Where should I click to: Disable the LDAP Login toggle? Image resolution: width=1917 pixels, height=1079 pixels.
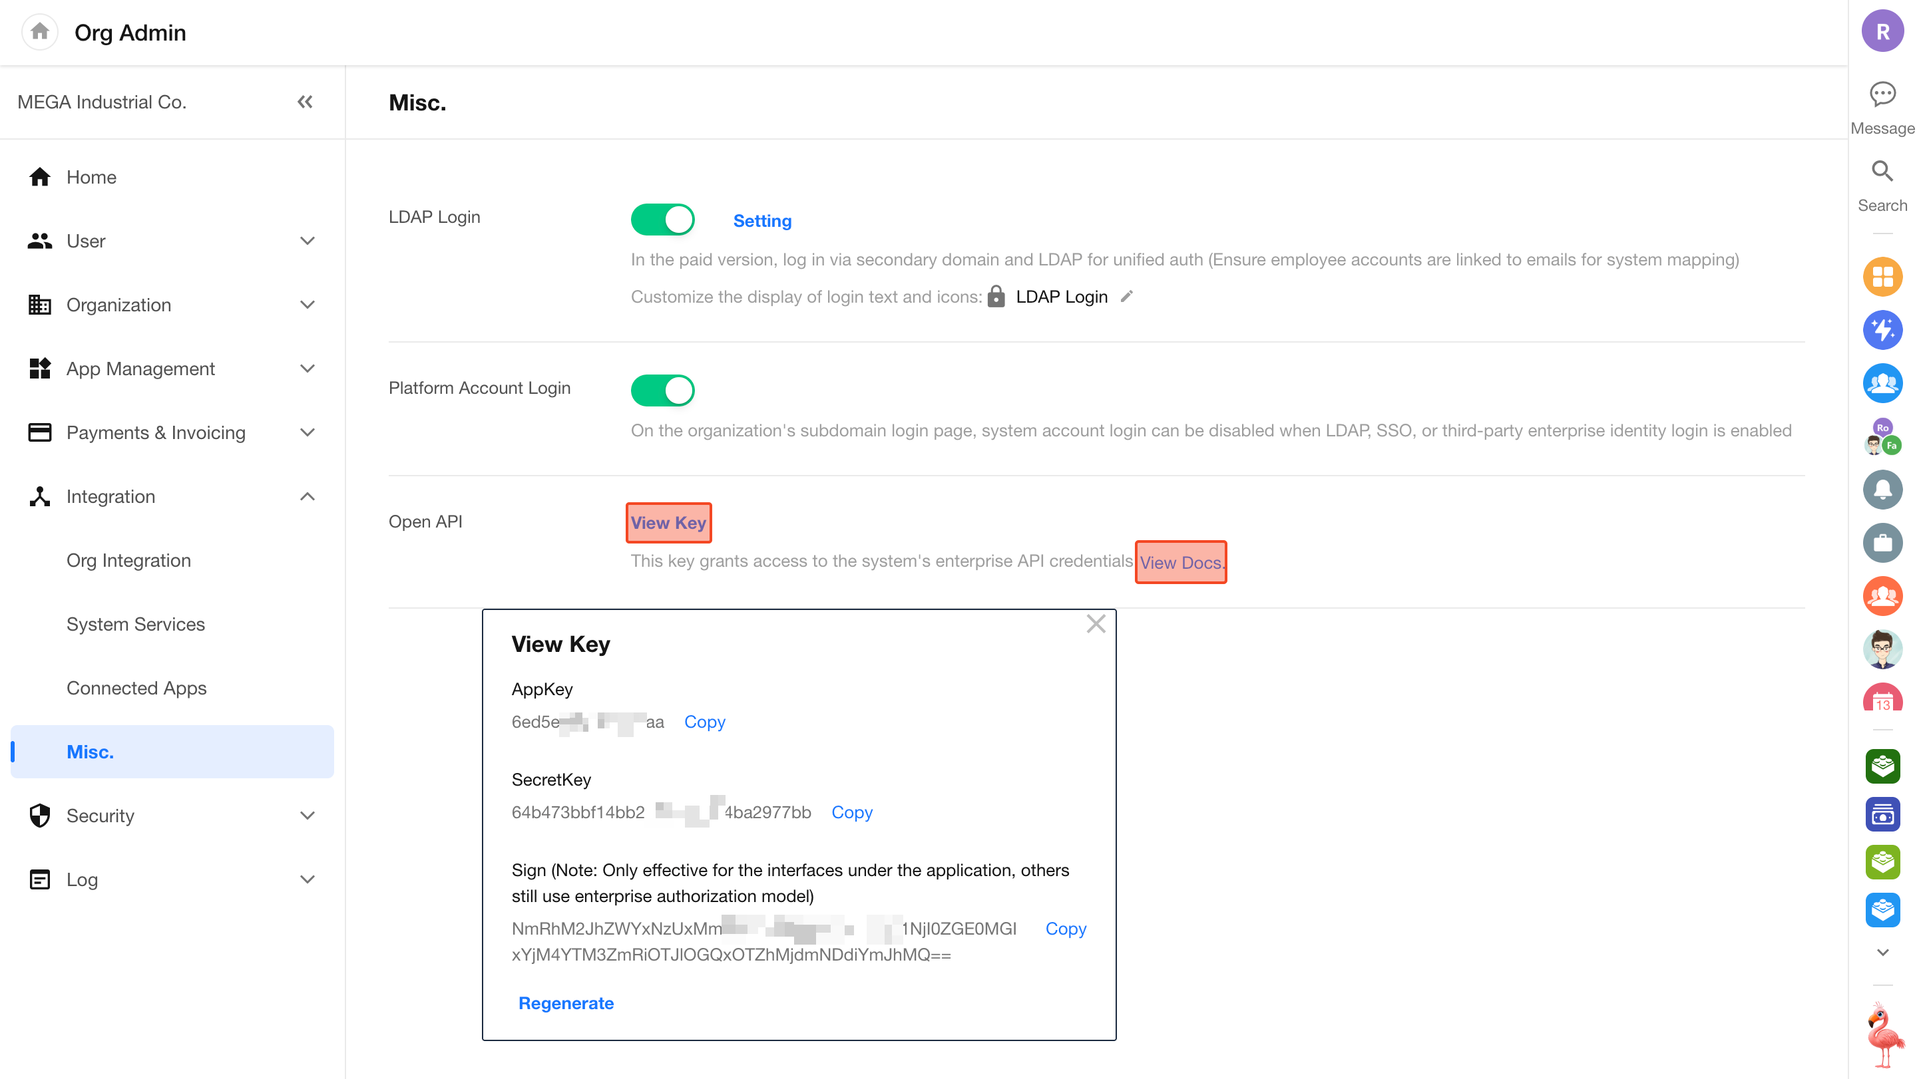point(662,220)
